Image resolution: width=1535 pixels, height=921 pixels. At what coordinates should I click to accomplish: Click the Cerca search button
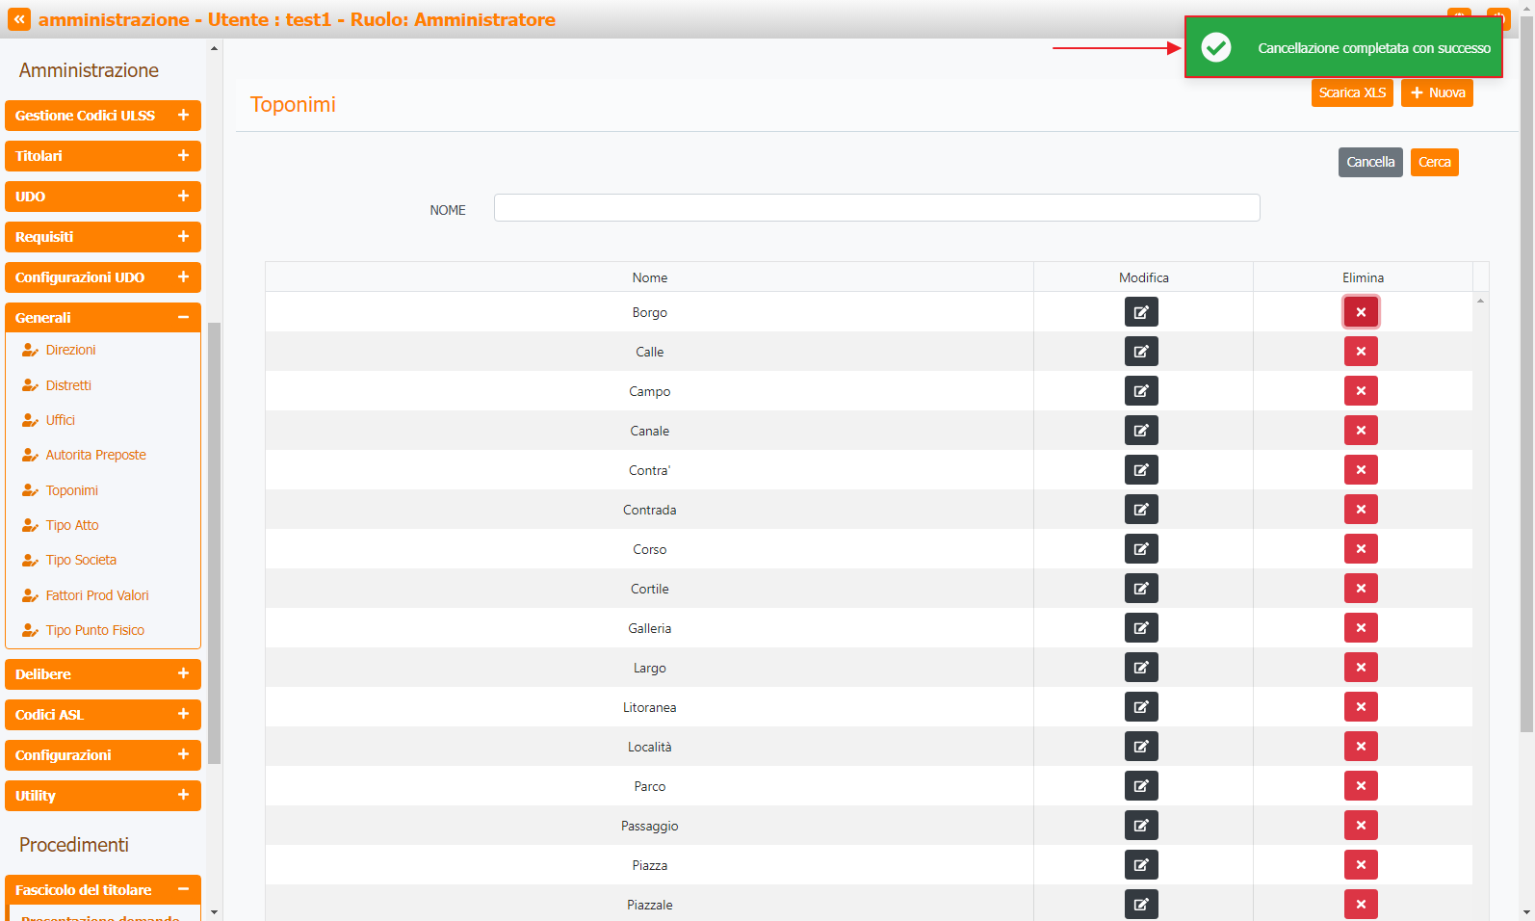click(x=1434, y=162)
